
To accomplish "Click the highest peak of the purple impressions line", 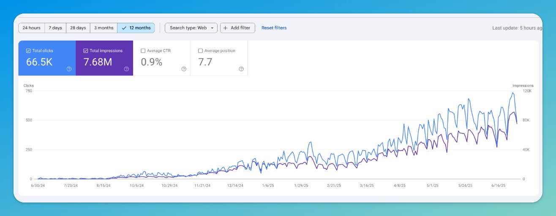I will pos(513,112).
